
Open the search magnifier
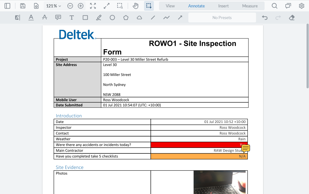pyautogui.click(x=275, y=6)
